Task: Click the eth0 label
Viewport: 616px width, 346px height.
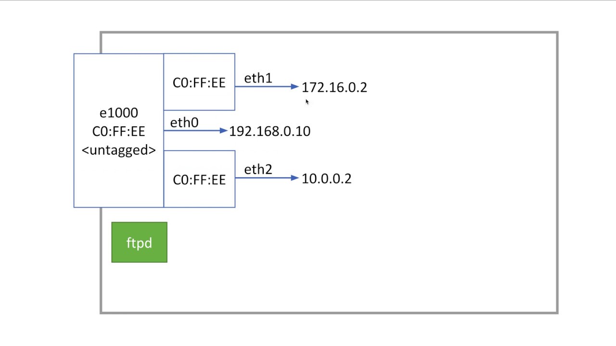Action: click(x=184, y=123)
